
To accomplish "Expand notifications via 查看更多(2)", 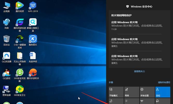I will tap(139, 71).
